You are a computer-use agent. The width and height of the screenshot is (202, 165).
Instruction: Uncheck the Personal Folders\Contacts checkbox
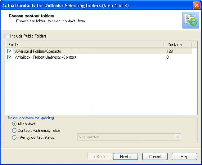(x=10, y=51)
